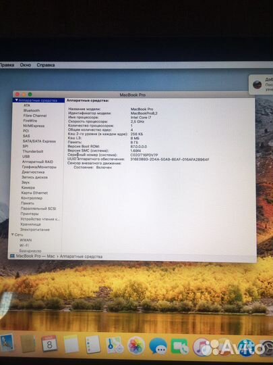Select Thunderbolt in the sidebar
The width and height of the screenshot is (273, 365).
[33, 151]
